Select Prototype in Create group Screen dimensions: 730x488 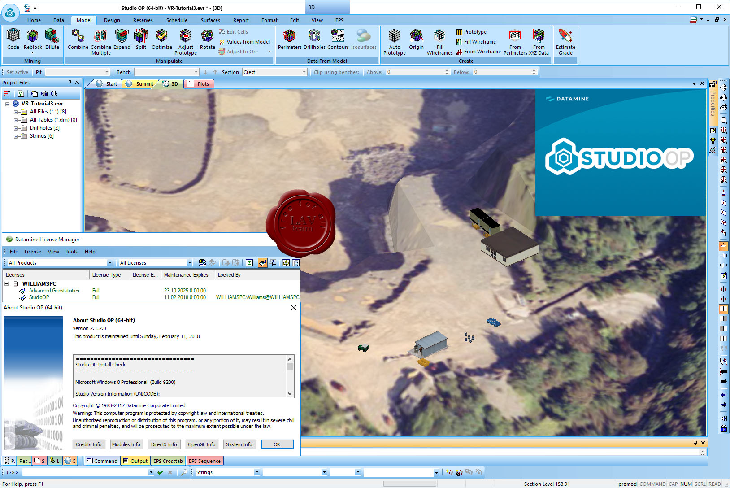click(471, 32)
